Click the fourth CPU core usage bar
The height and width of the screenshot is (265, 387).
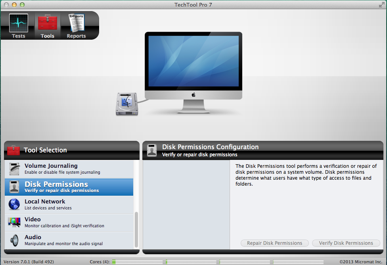pyautogui.click(x=298, y=262)
